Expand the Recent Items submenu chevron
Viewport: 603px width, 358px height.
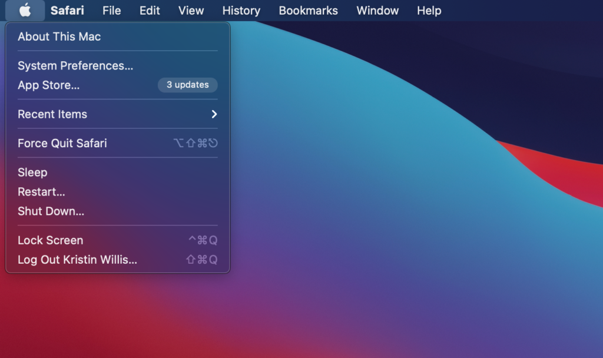(x=214, y=114)
